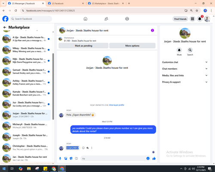Image resolution: width=215 pixels, height=172 pixels.
Task: Open the Windows notification center
Action: click(210, 169)
